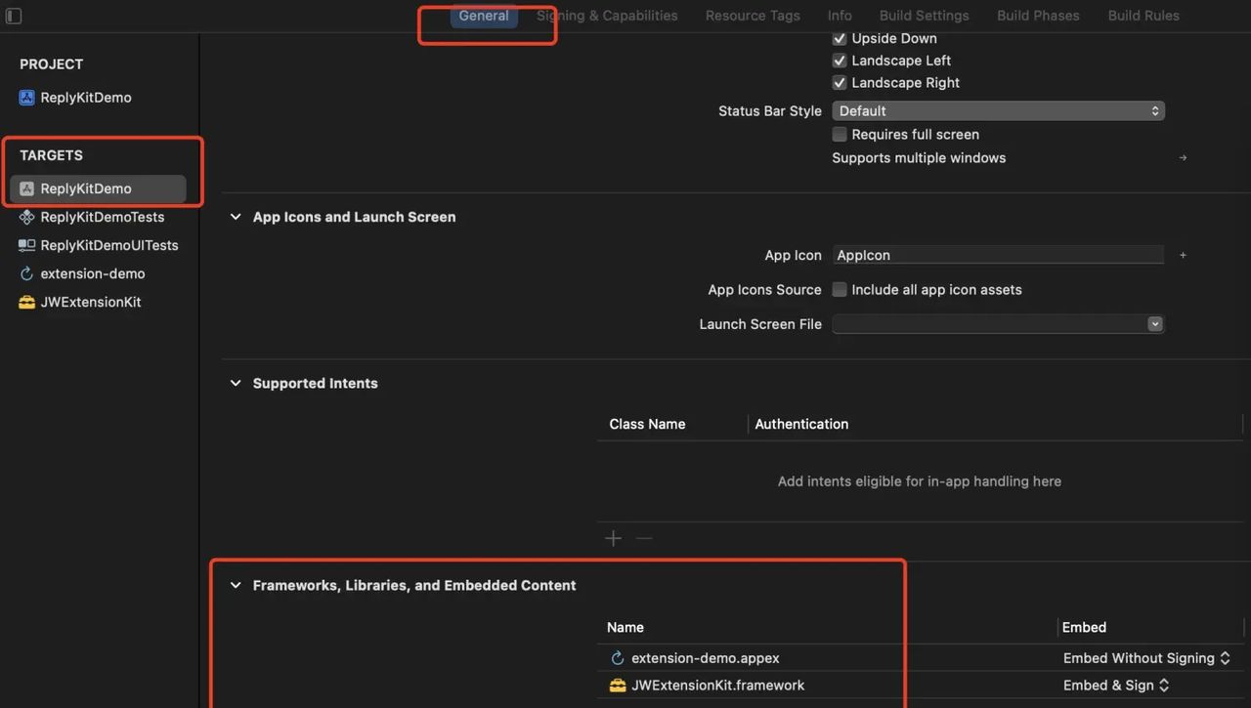Screen dimensions: 1251x708
Task: Click the extension-demo target icon
Action: point(26,273)
